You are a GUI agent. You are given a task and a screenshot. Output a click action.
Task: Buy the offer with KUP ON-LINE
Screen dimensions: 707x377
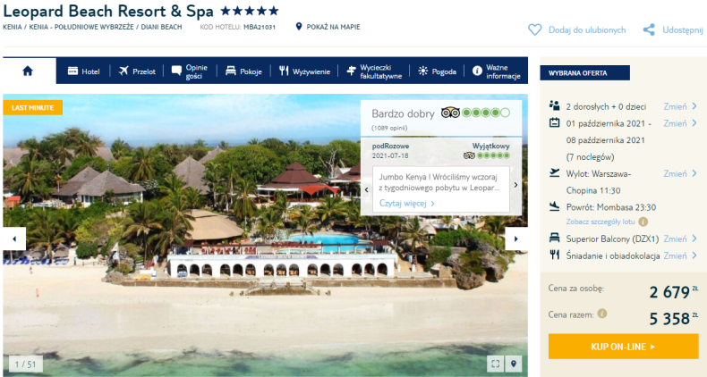623,347
